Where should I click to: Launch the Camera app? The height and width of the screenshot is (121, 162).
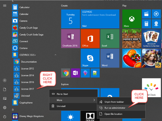(34, 21)
